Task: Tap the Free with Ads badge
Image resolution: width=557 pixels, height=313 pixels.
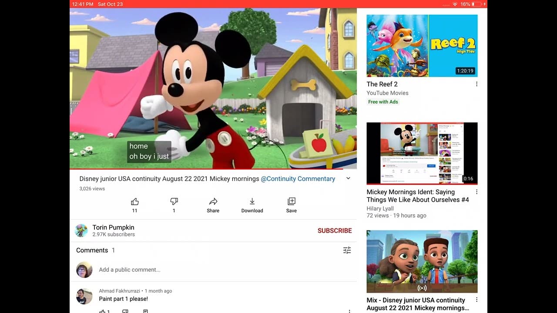Action: [383, 102]
